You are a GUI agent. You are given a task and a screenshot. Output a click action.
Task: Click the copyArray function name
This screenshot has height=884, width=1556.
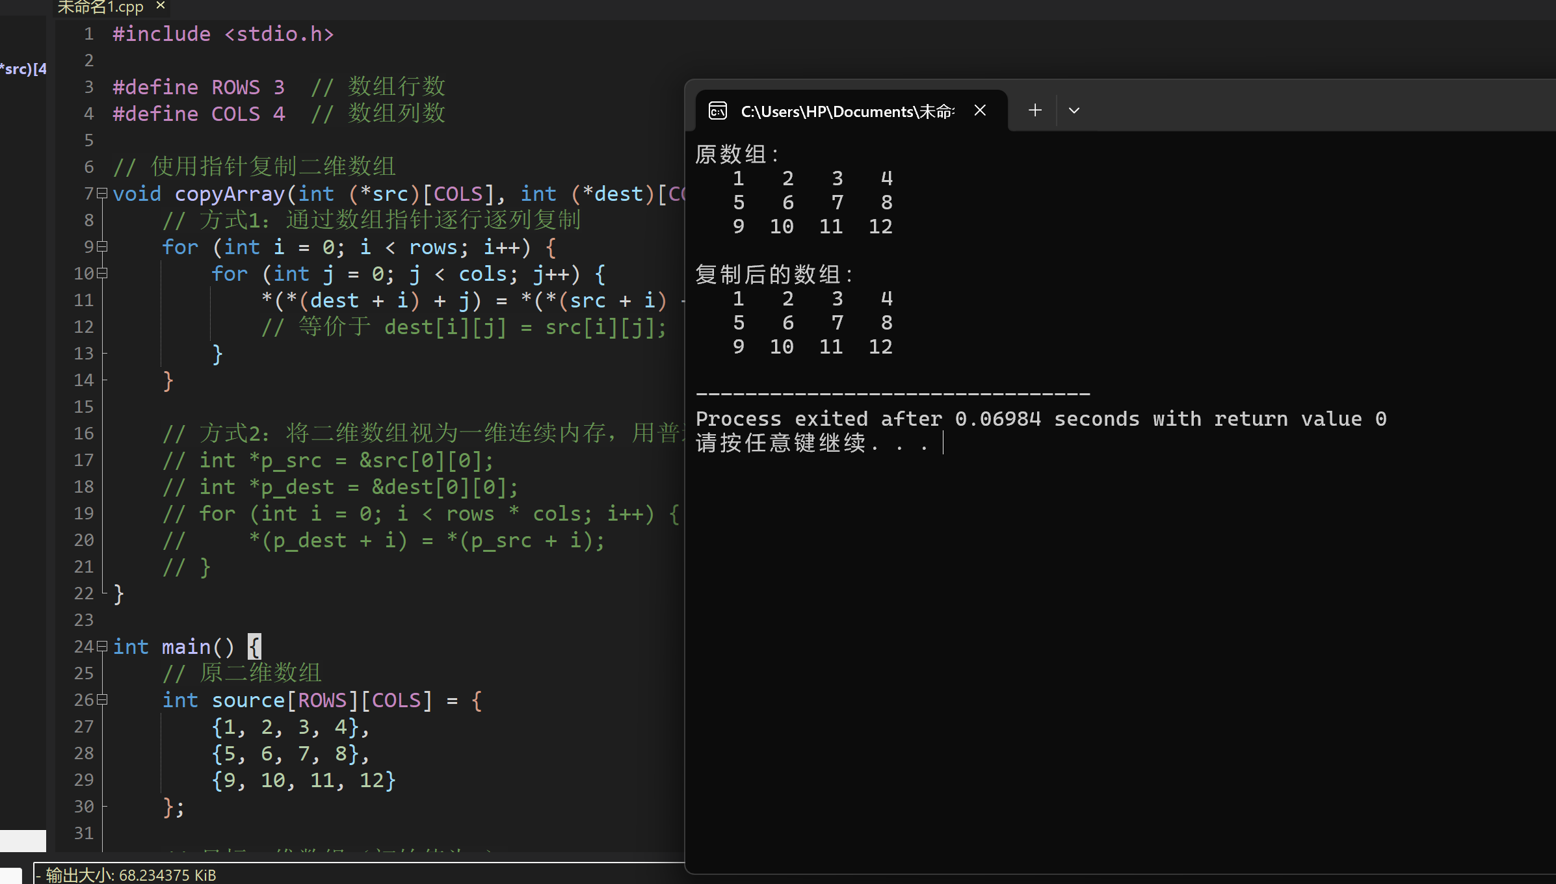(x=230, y=194)
